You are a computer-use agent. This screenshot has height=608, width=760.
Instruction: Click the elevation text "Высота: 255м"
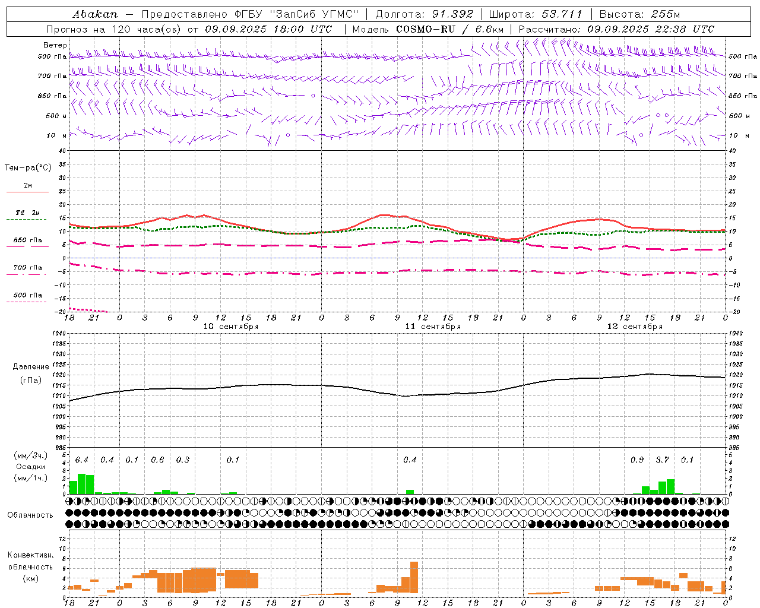click(x=639, y=14)
